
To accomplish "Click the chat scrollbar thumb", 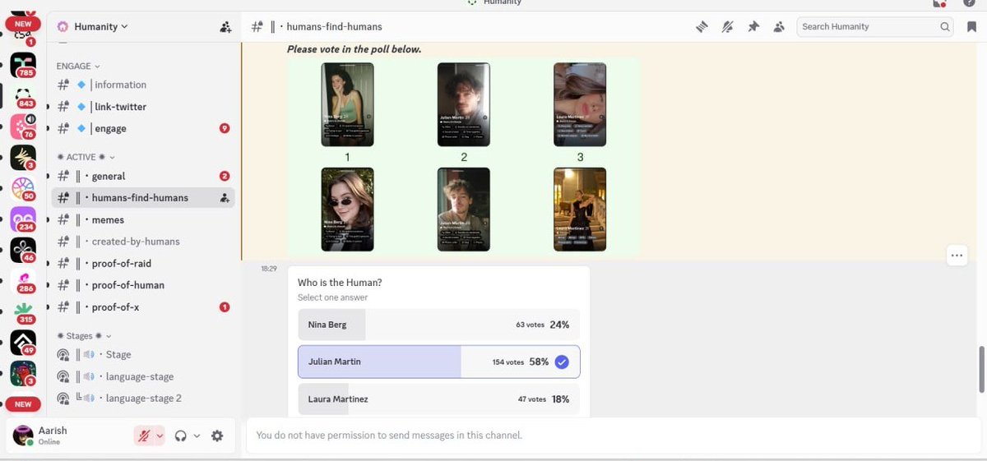I will [981, 370].
